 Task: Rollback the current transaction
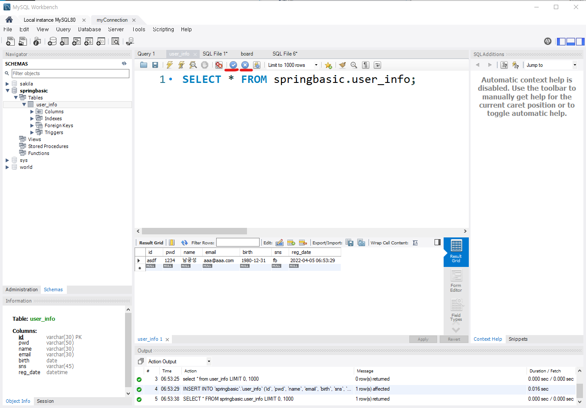pos(245,65)
